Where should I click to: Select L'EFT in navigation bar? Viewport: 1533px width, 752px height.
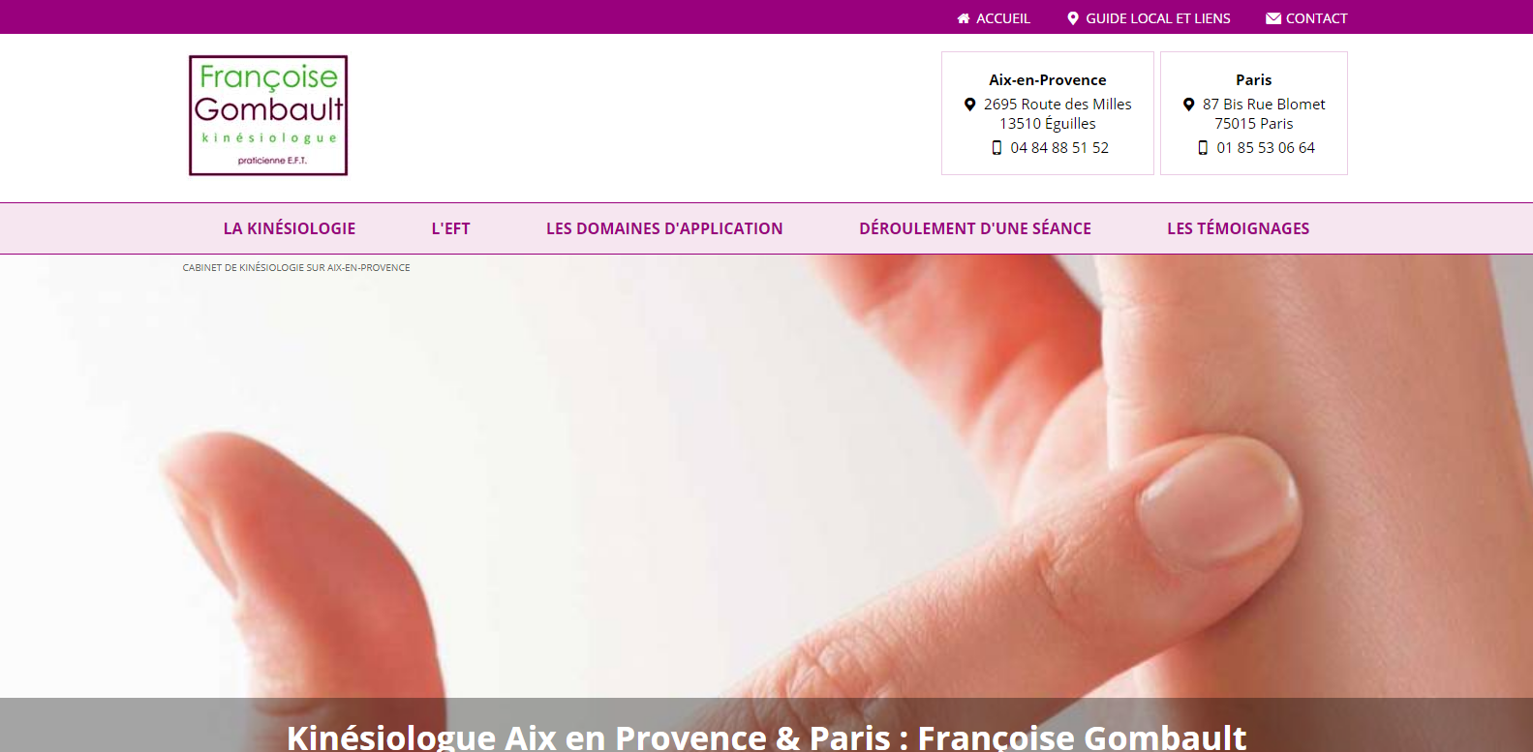tap(450, 228)
